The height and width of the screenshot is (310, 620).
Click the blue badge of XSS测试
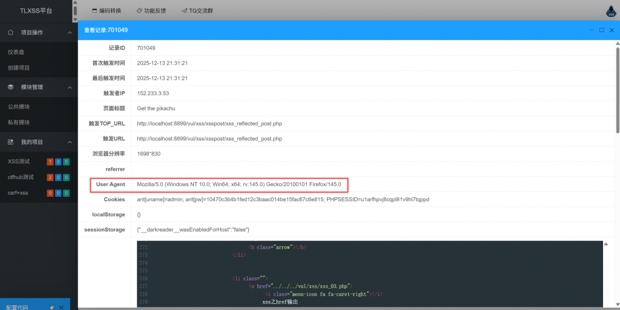[58, 161]
